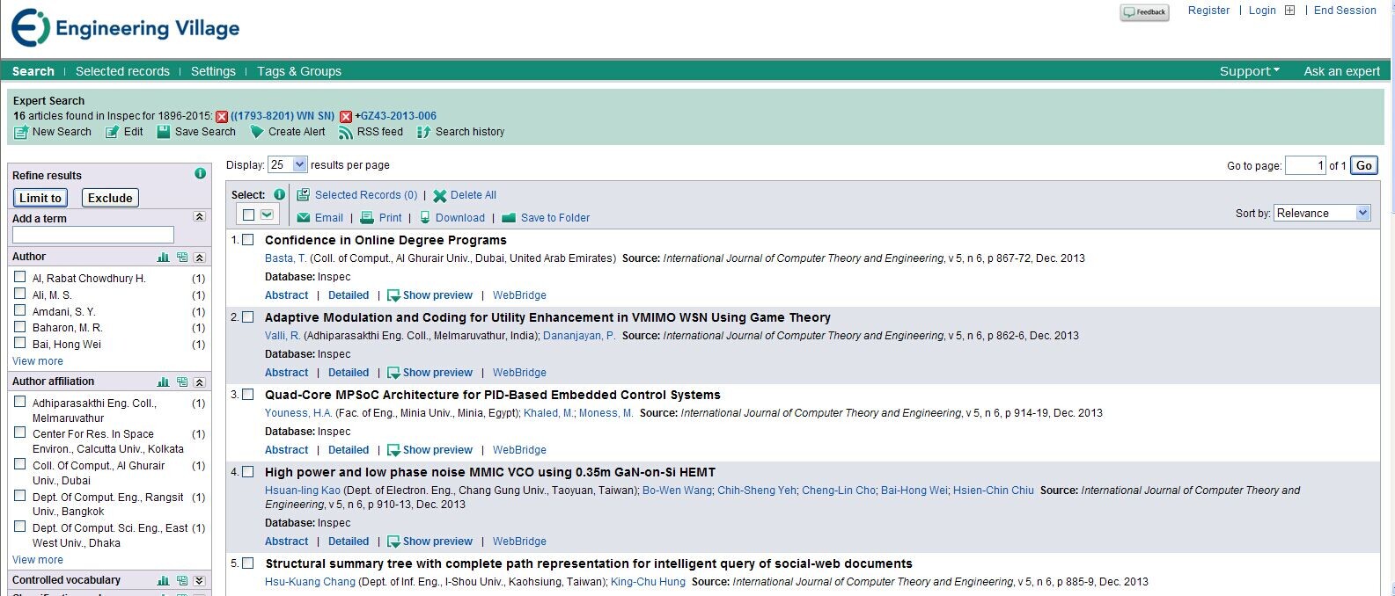This screenshot has width=1395, height=596.
Task: Click WebBridge for High power MMIC VCO record
Action: pos(519,541)
